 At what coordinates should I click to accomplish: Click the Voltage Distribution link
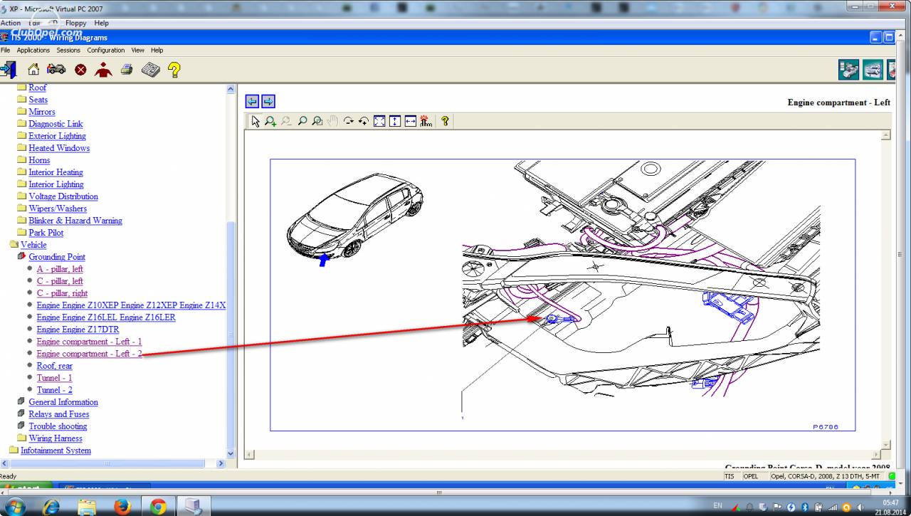coord(63,196)
